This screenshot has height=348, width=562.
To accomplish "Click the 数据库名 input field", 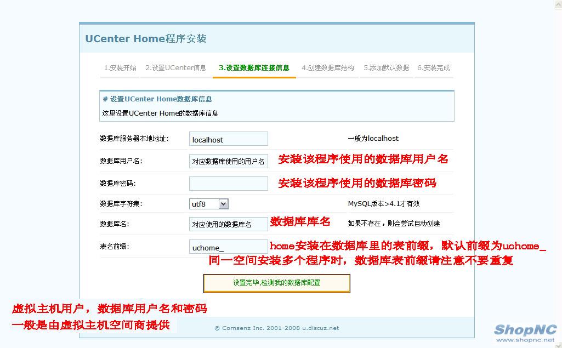I will 228,224.
